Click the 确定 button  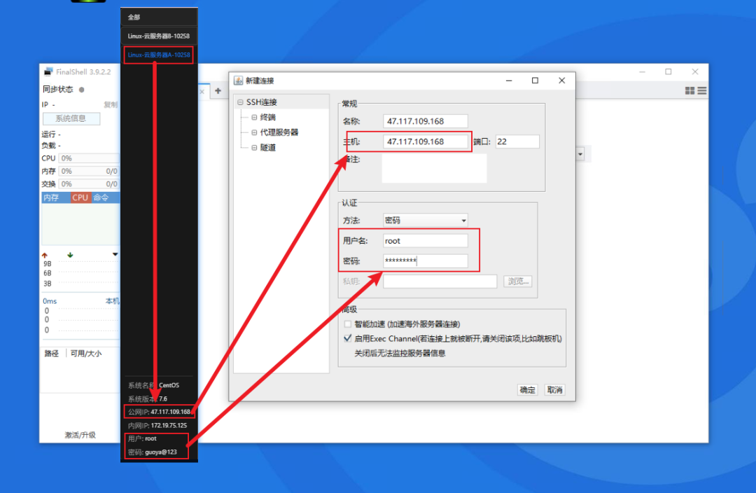click(x=527, y=390)
